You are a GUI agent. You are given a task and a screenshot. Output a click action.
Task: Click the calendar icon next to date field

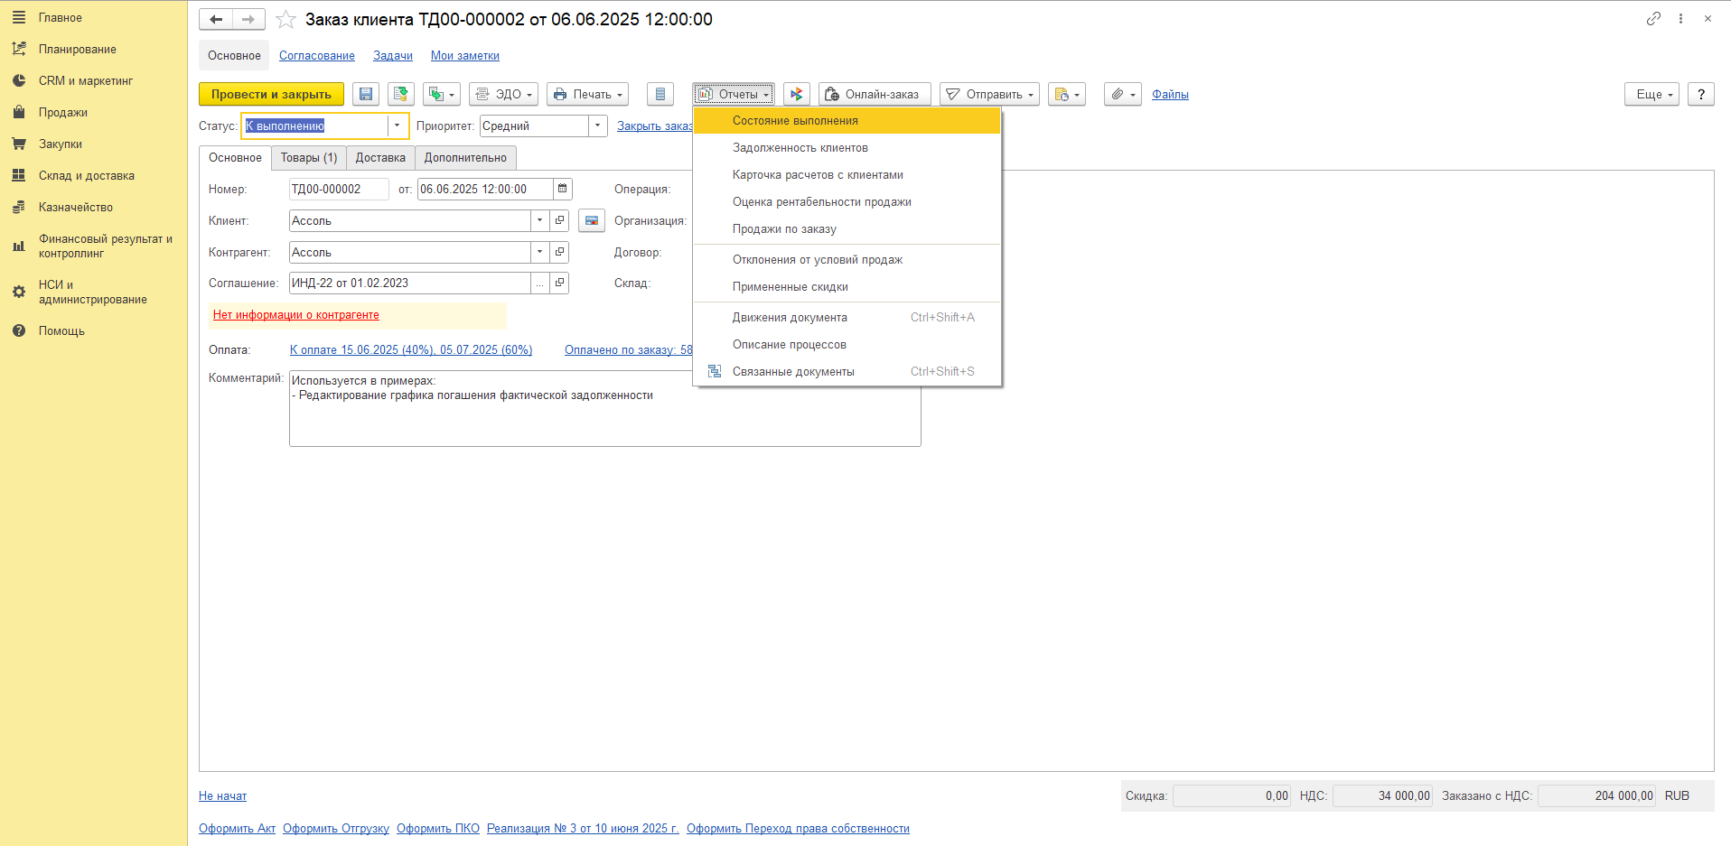click(x=562, y=189)
